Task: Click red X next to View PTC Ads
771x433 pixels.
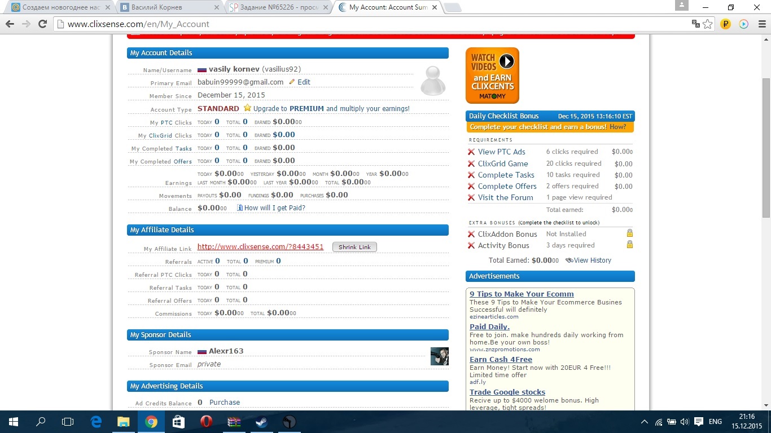Action: (x=471, y=152)
